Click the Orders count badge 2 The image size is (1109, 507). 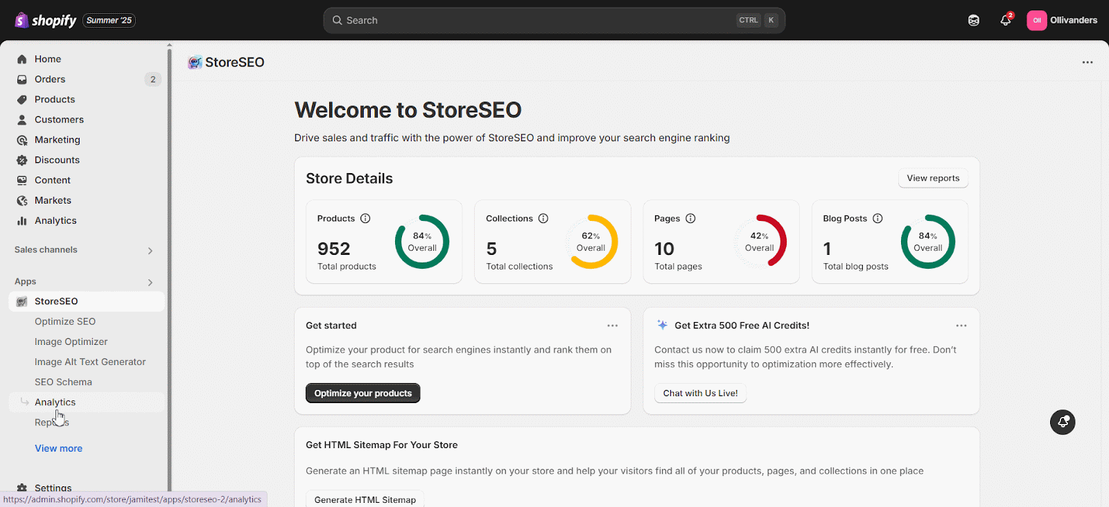coord(153,79)
